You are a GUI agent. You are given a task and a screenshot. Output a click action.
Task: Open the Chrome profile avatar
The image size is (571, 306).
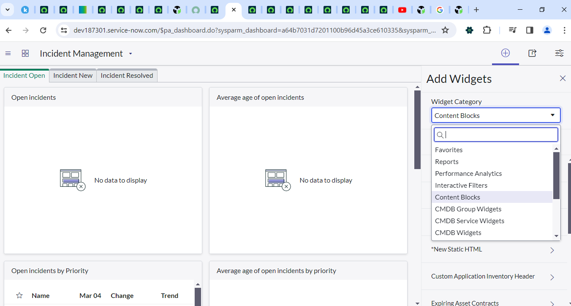547,30
